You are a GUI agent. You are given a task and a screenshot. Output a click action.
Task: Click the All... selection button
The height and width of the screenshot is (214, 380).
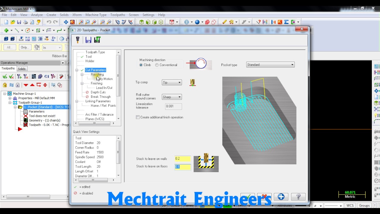tap(10, 48)
